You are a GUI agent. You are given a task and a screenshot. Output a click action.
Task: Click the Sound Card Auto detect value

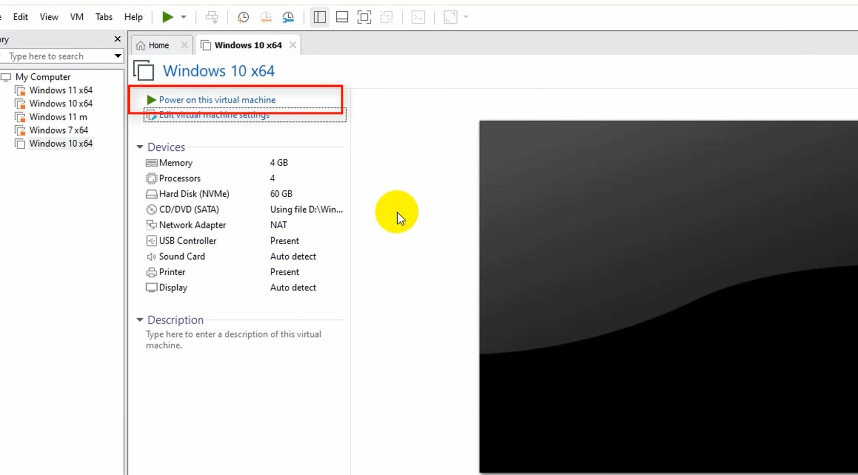pos(293,256)
